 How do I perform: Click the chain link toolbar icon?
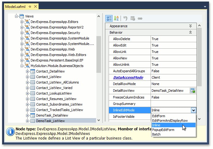click(140, 18)
